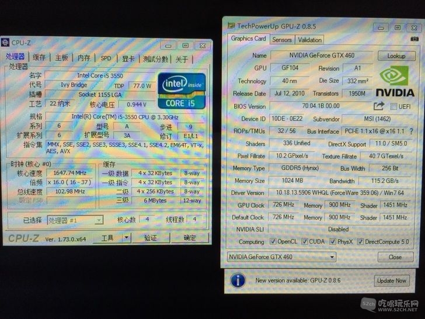The image size is (425, 319).
Task: Click the Texture Fillrate value 40.7 GTexel/s
Action: click(386, 156)
